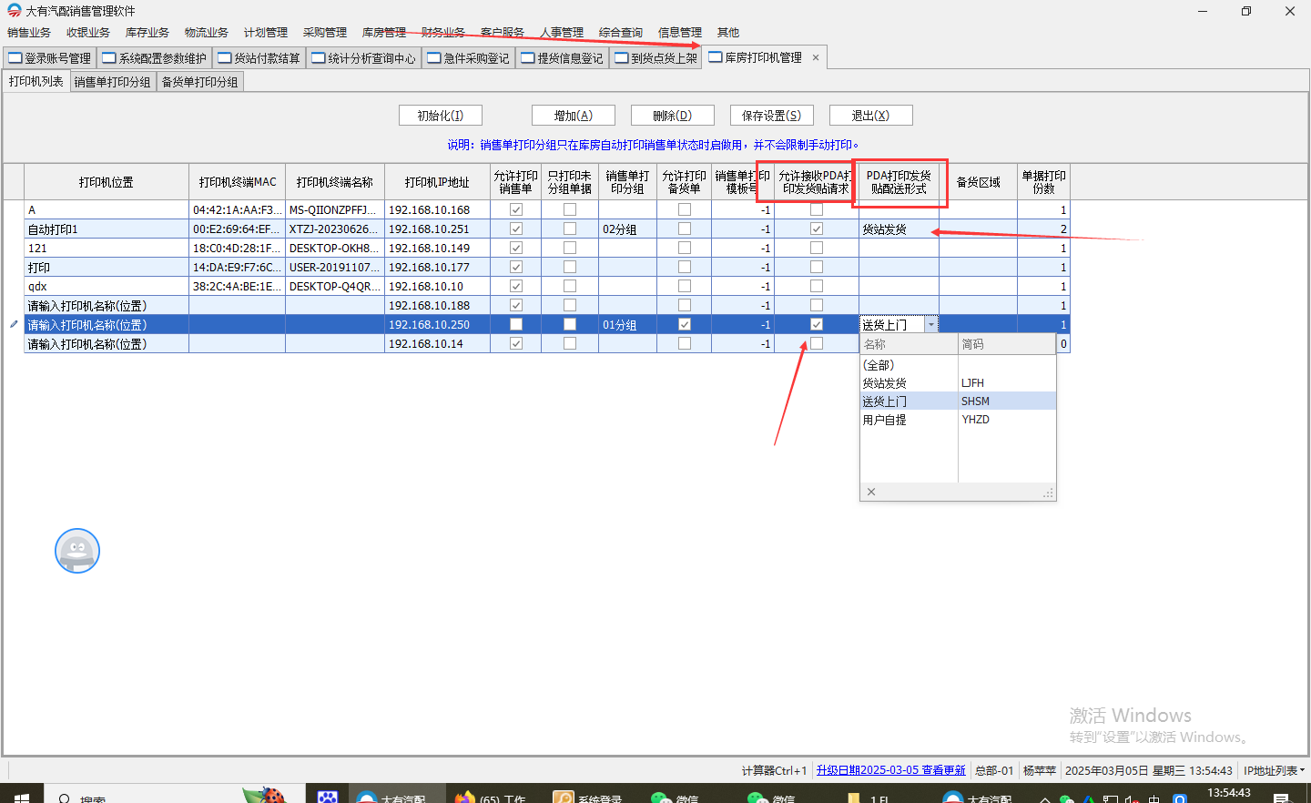Click the 货站付款结算 tab window icon
Image resolution: width=1311 pixels, height=803 pixels.
coord(225,58)
